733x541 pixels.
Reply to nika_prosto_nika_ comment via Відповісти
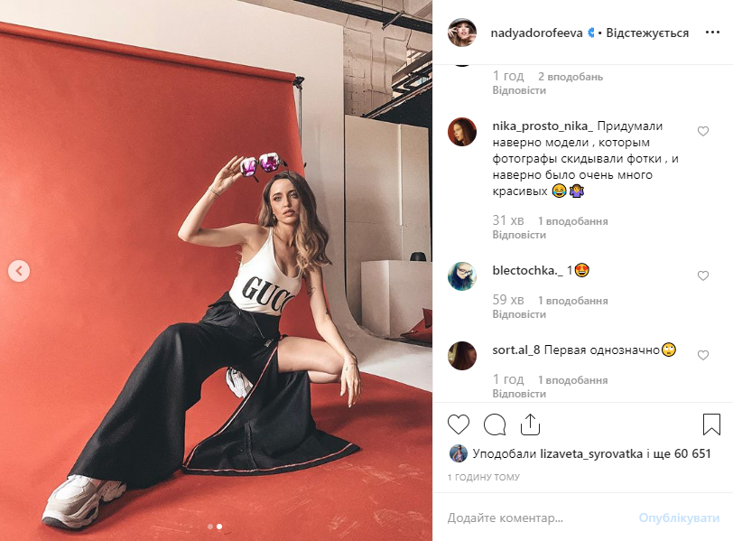[x=519, y=235]
